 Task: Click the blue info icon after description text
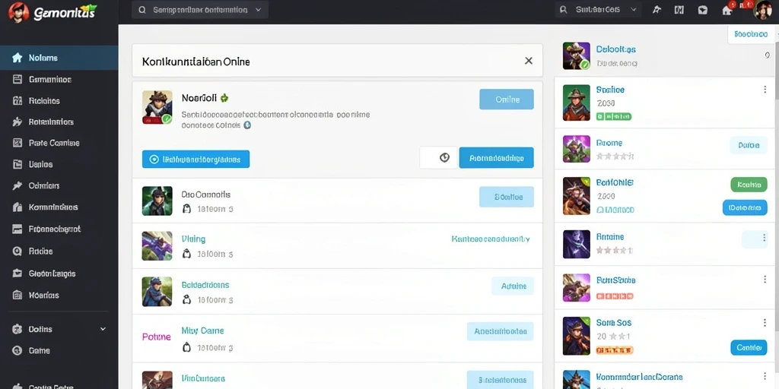tap(247, 125)
